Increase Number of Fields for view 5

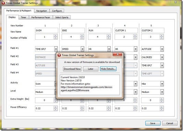click(162, 36)
